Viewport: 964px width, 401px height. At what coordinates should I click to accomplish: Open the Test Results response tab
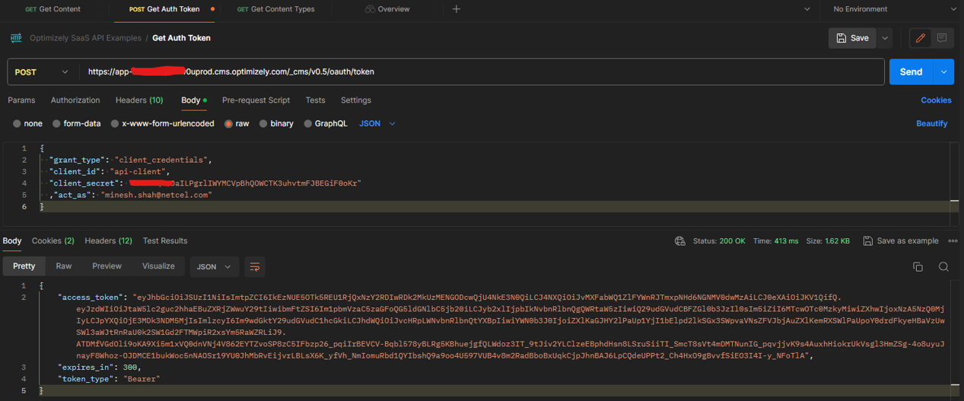[x=165, y=241]
